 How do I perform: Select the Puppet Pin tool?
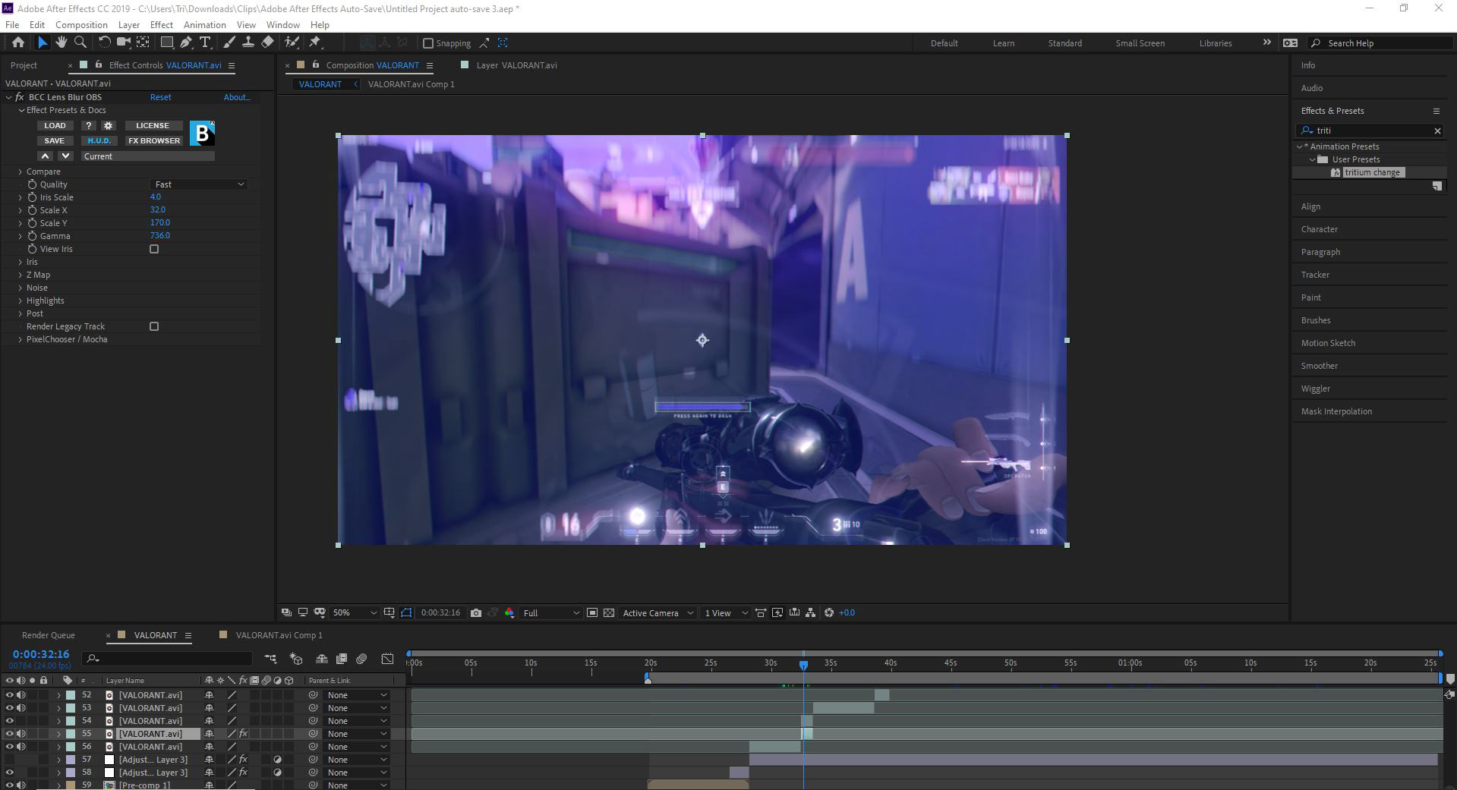[x=315, y=42]
